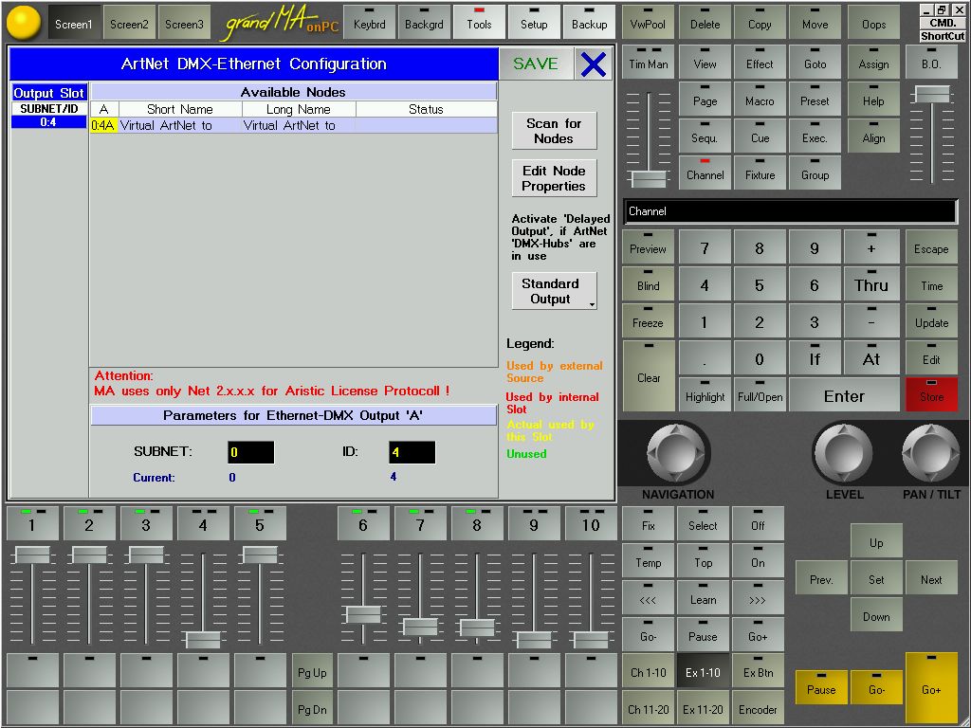Click the ID input field

pyautogui.click(x=412, y=452)
